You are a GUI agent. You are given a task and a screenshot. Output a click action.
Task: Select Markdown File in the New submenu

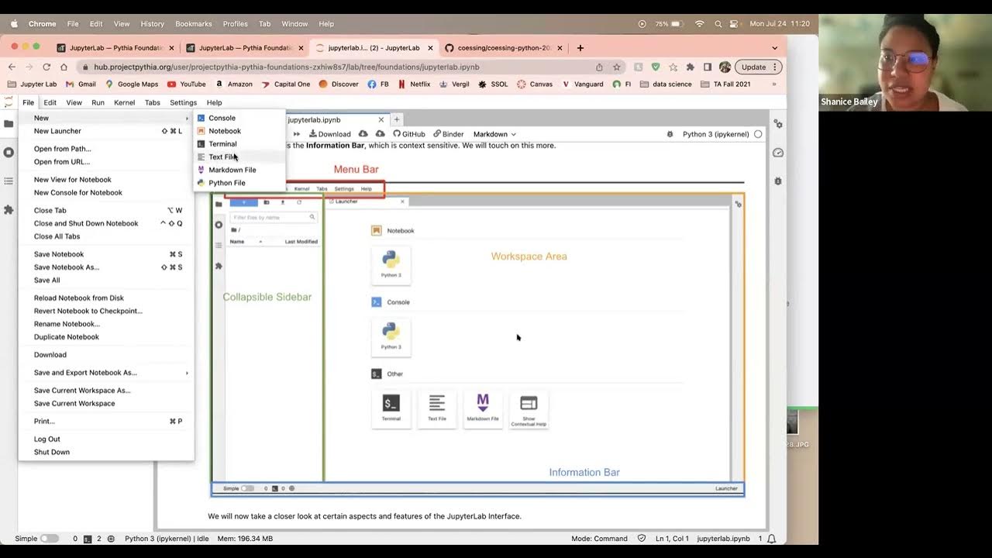click(239, 170)
